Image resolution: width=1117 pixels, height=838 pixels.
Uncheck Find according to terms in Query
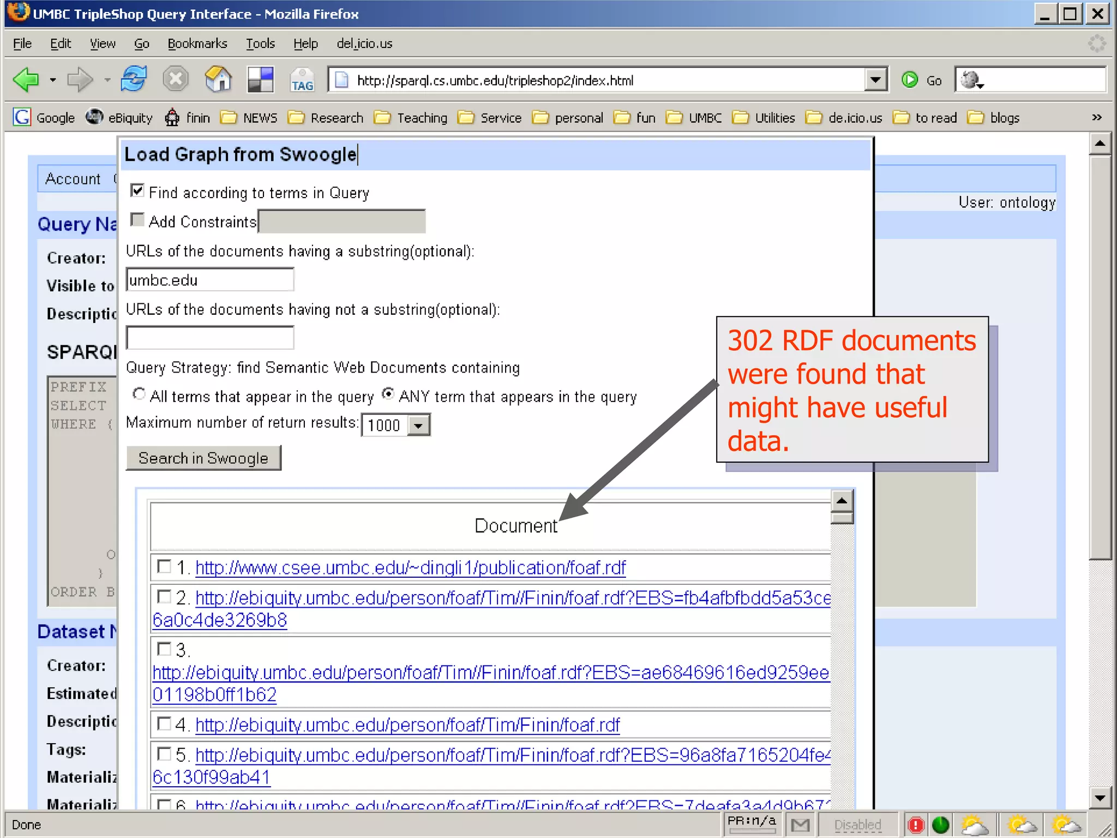[x=137, y=191]
